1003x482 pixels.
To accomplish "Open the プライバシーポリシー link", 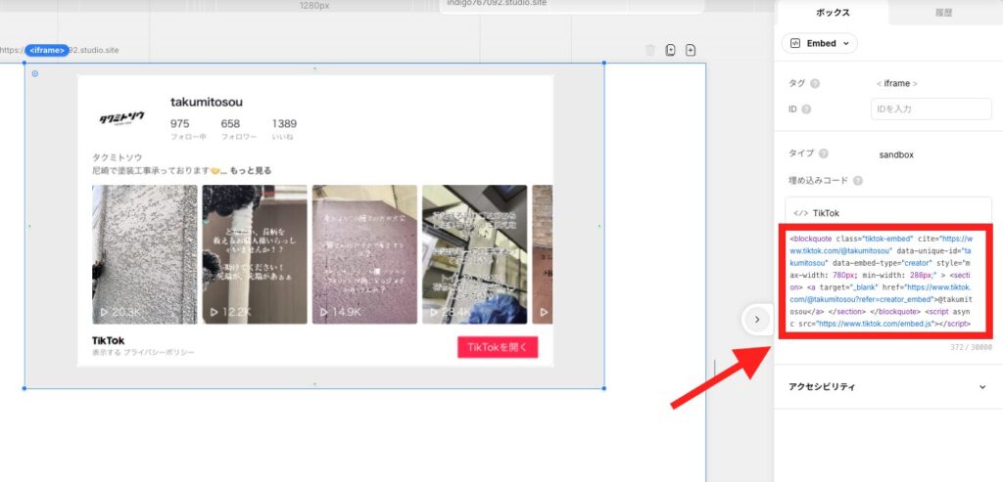I will point(160,352).
